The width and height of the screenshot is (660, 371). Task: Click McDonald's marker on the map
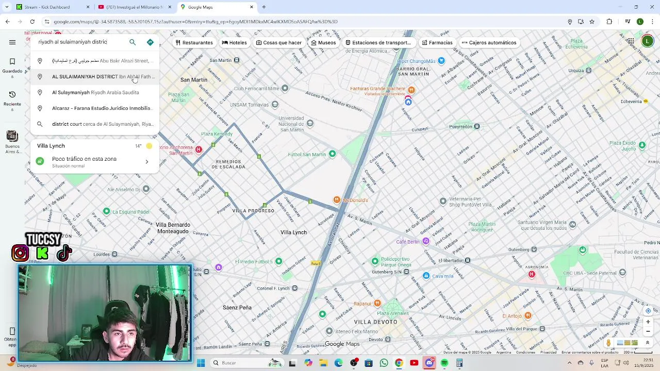(337, 200)
